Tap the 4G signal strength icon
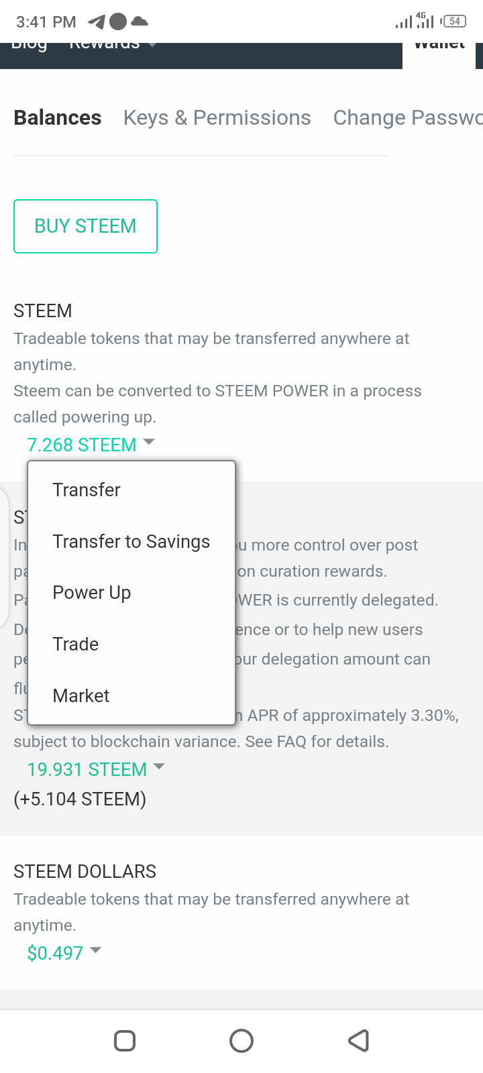The width and height of the screenshot is (483, 1073). [425, 21]
